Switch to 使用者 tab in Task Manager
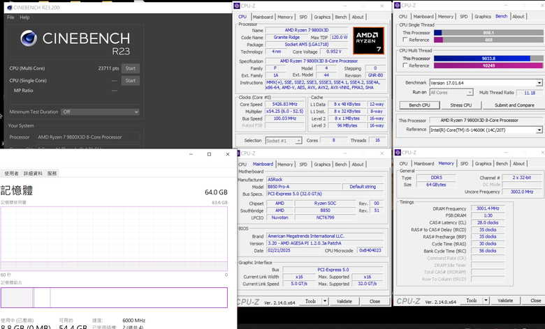The width and height of the screenshot is (545, 329). tap(11, 174)
